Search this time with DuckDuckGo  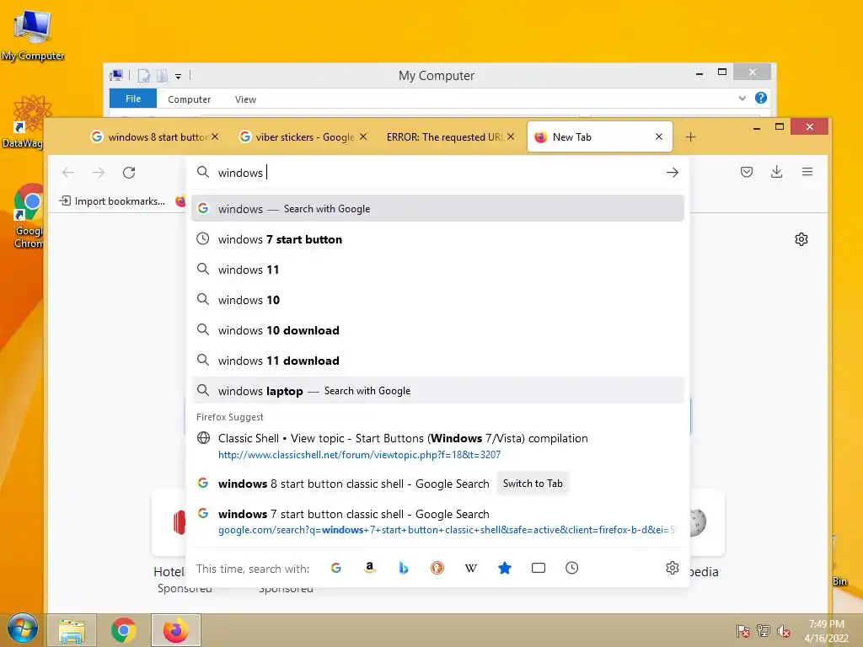(437, 568)
